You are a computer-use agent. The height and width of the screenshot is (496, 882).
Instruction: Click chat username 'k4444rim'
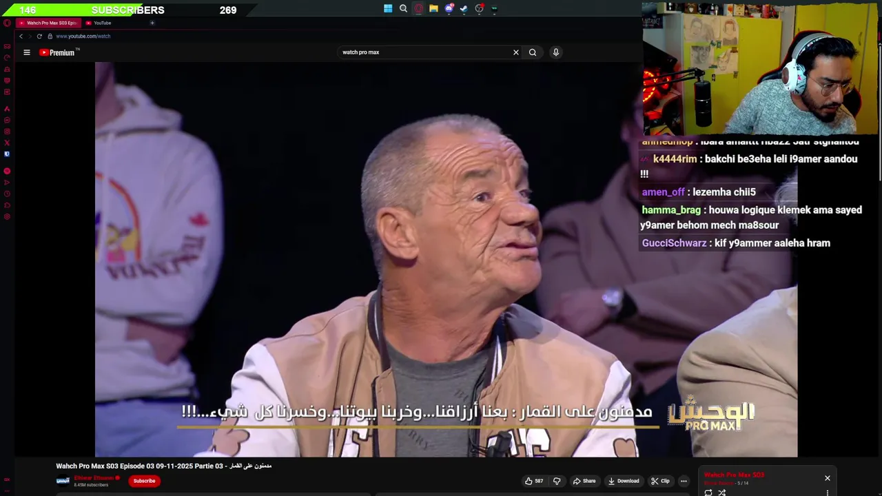point(675,159)
